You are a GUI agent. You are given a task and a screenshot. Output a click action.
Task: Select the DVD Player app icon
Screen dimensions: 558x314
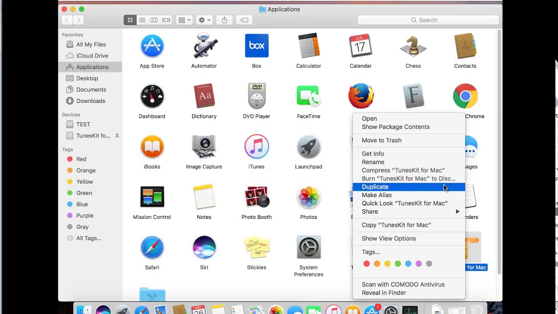[256, 96]
